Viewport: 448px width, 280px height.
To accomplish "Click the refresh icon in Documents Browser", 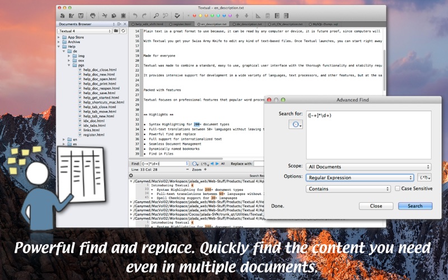I will coord(123,31).
